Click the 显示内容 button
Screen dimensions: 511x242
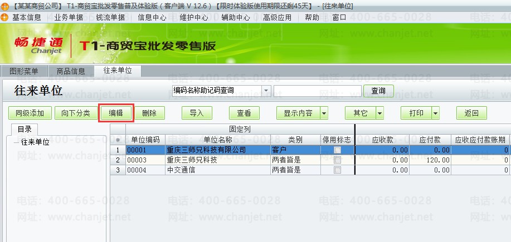pyautogui.click(x=298, y=113)
